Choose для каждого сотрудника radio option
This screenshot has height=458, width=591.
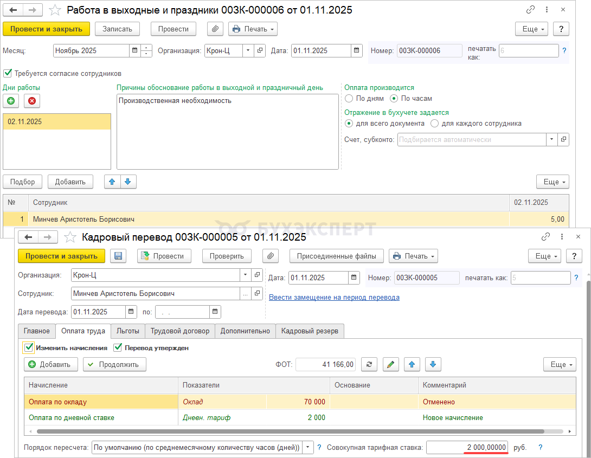(434, 123)
